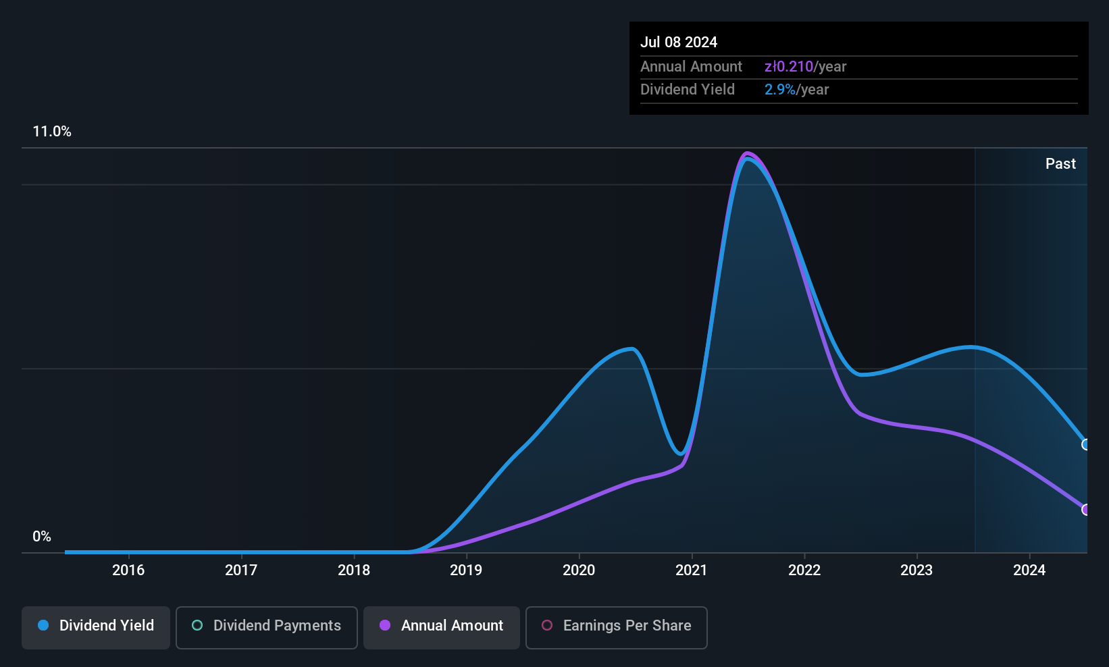The height and width of the screenshot is (667, 1109).
Task: Toggle the Annual Amount series
Action: click(x=442, y=628)
